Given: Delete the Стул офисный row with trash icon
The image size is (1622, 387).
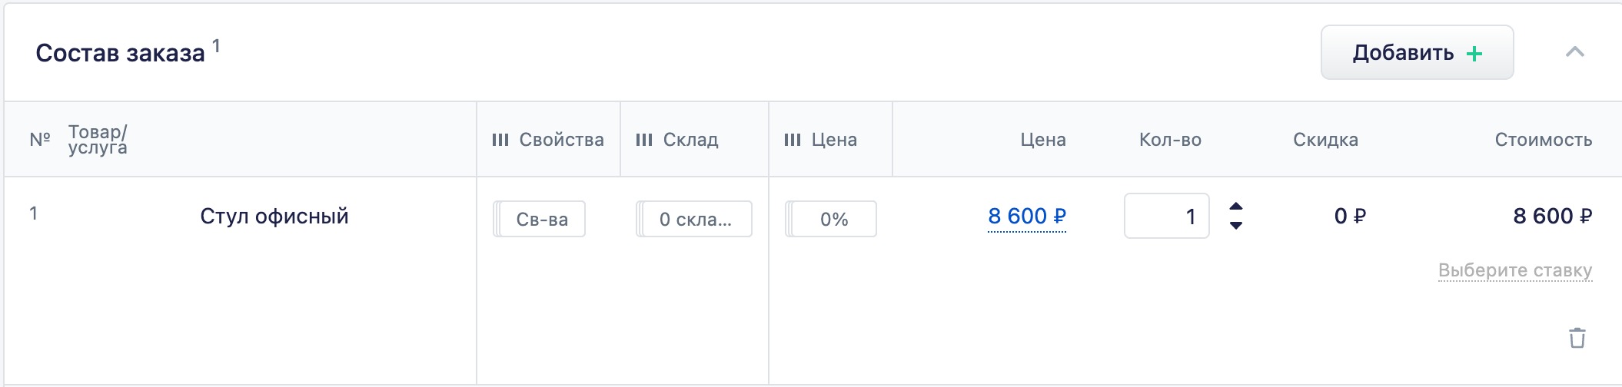Looking at the screenshot, I should coord(1577,338).
